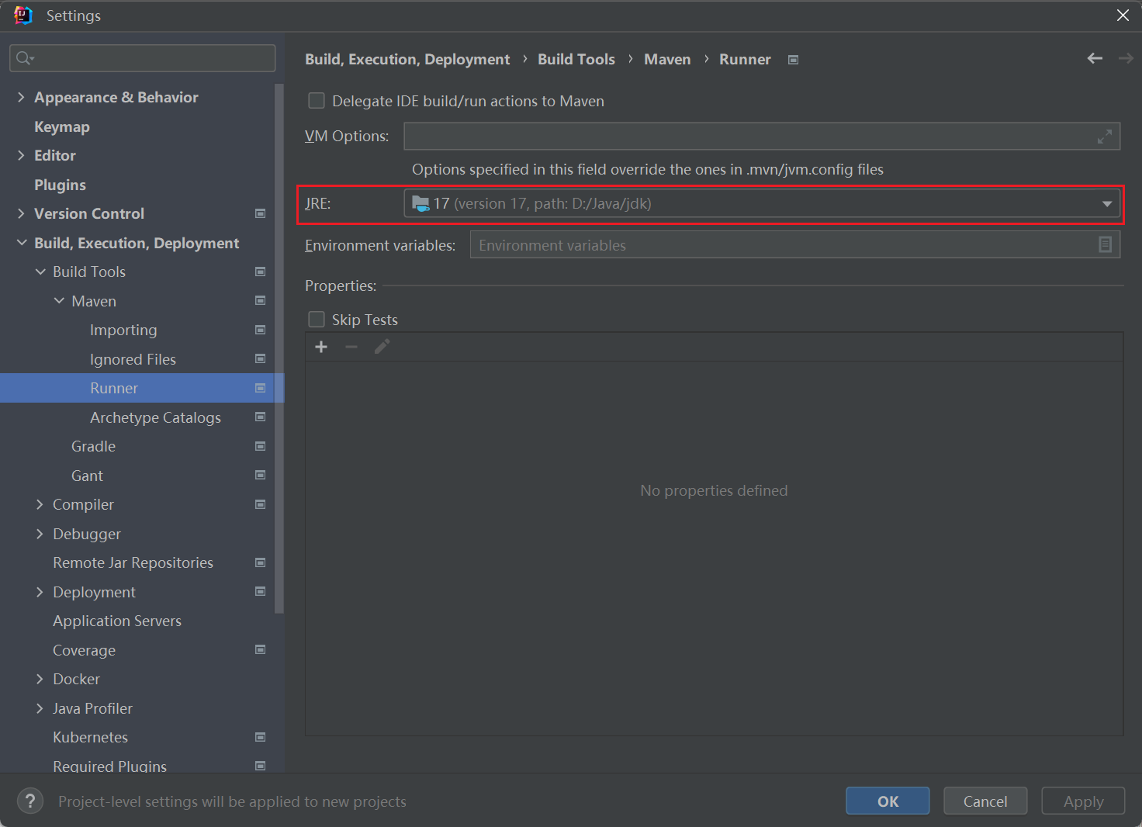Expand the Java Profiler chevron
The image size is (1142, 827).
[x=40, y=708]
